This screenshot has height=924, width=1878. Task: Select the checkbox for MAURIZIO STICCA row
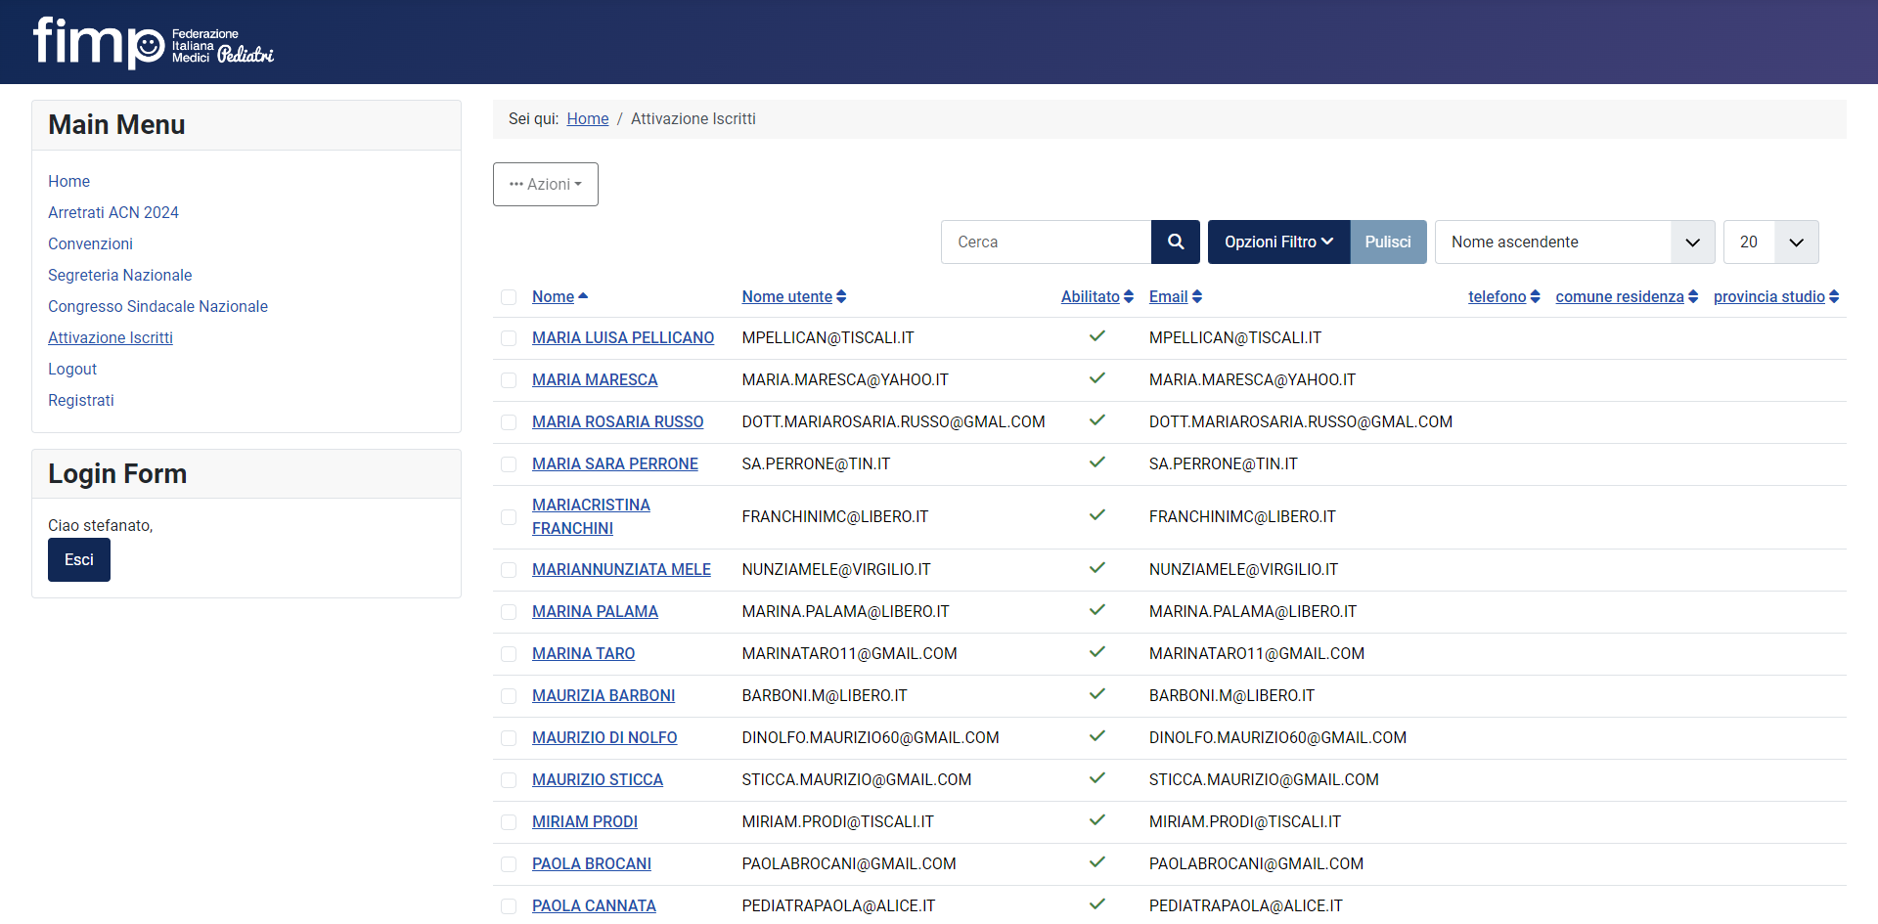tap(509, 780)
